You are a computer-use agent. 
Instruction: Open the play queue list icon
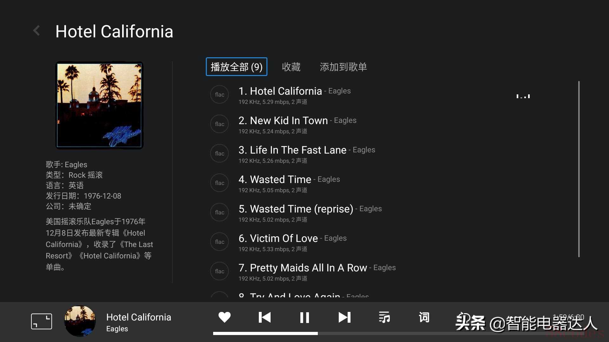384,317
